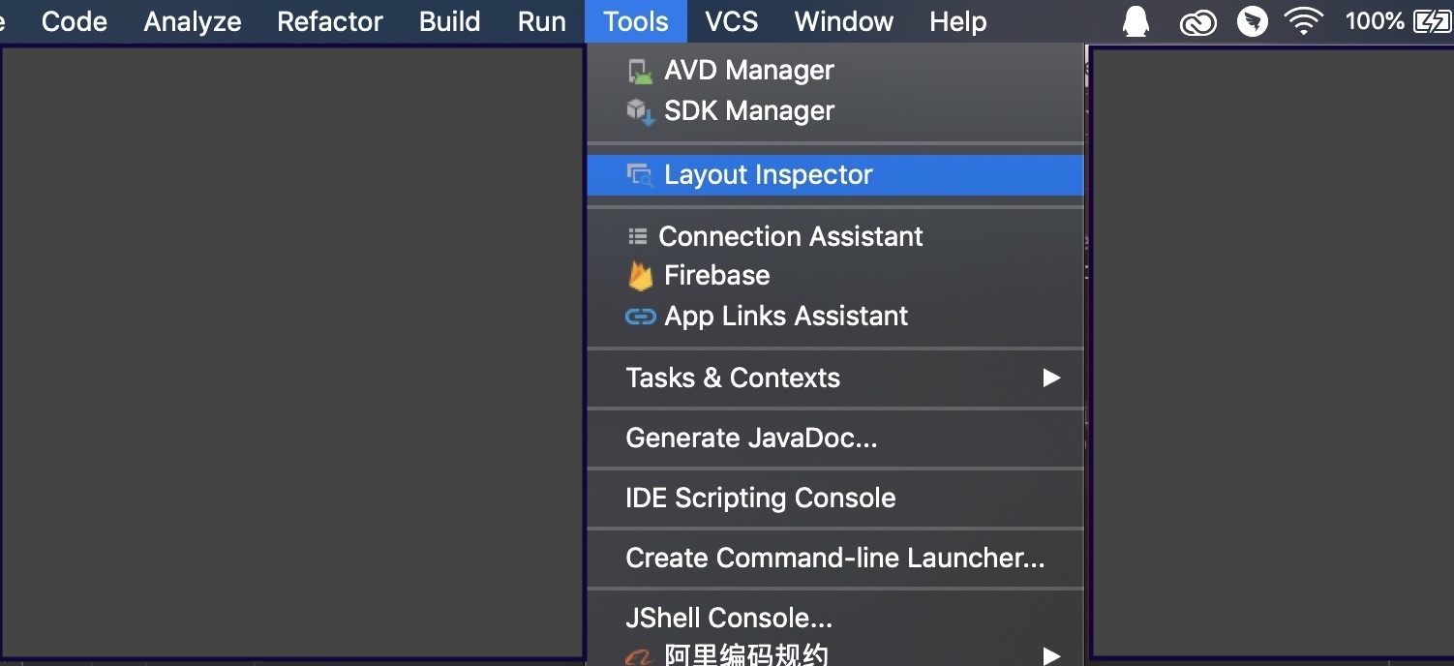Image resolution: width=1454 pixels, height=666 pixels.
Task: Click the AVD Manager device icon
Action: (x=639, y=71)
